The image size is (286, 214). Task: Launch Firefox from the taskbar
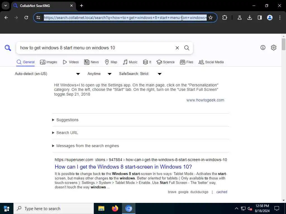(x=115, y=208)
